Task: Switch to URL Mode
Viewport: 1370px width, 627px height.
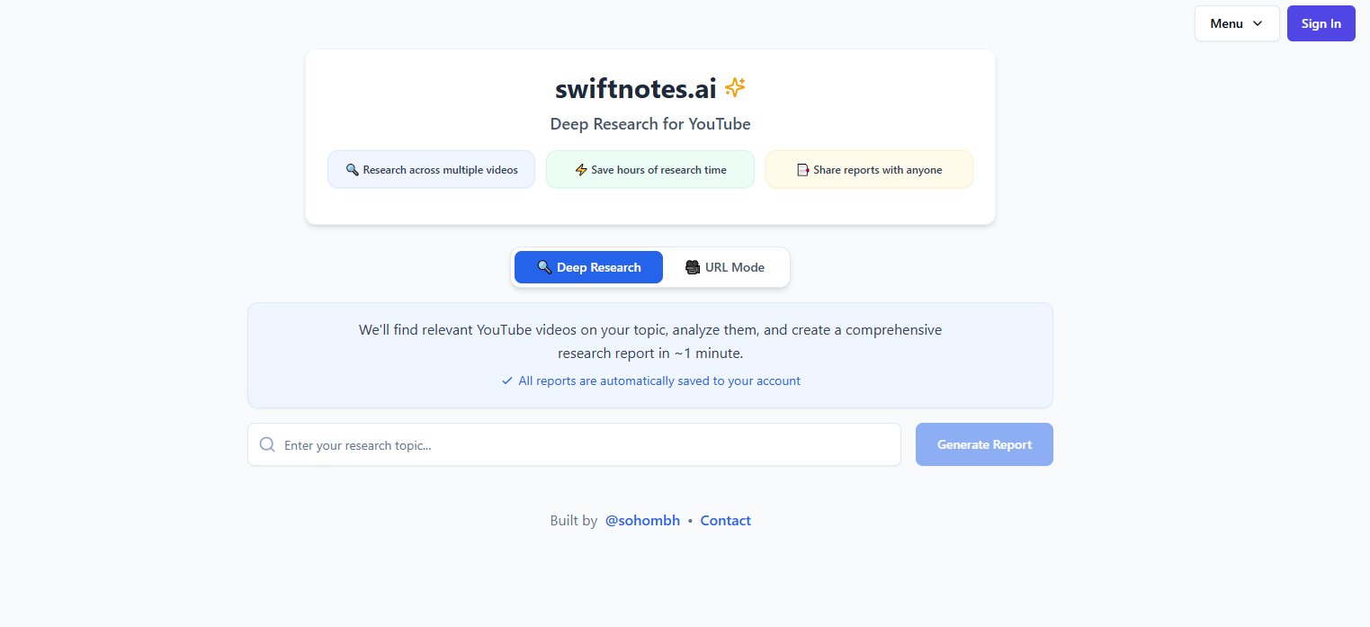Action: coord(726,267)
